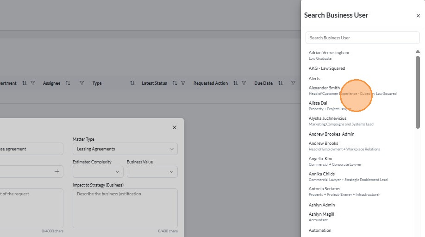The height and width of the screenshot is (237, 425).
Task: Close the Search Business User panel
Action: click(x=418, y=16)
